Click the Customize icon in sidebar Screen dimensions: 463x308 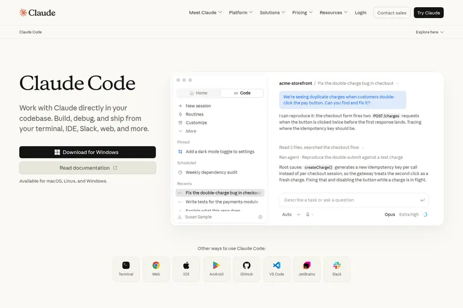tap(180, 123)
